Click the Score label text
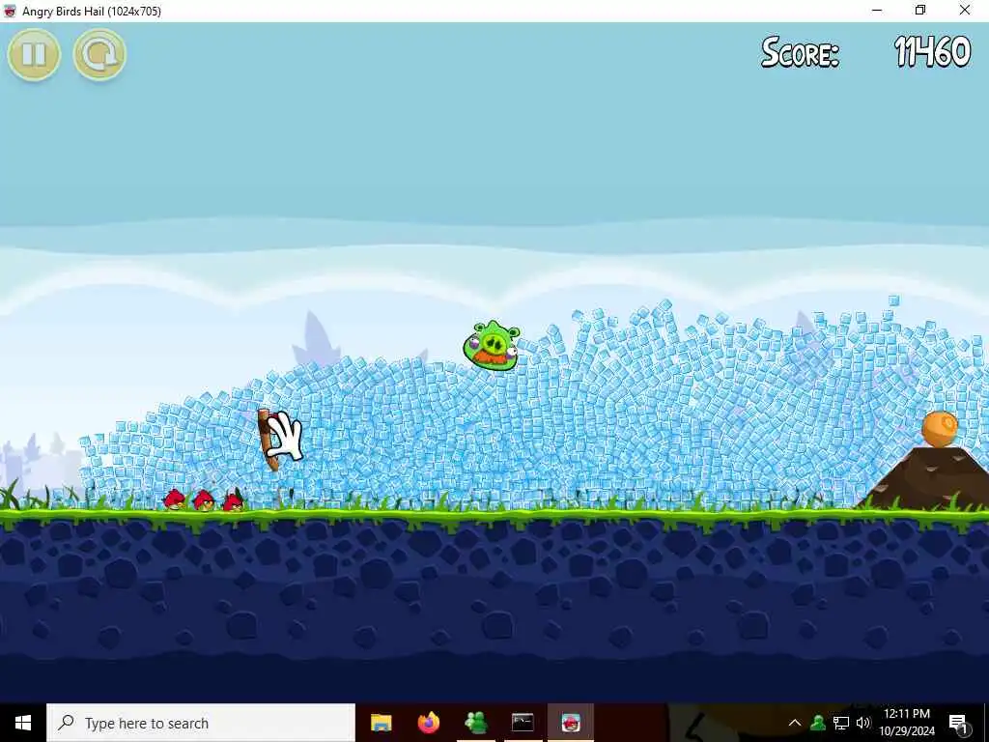The image size is (989, 742). [x=800, y=52]
